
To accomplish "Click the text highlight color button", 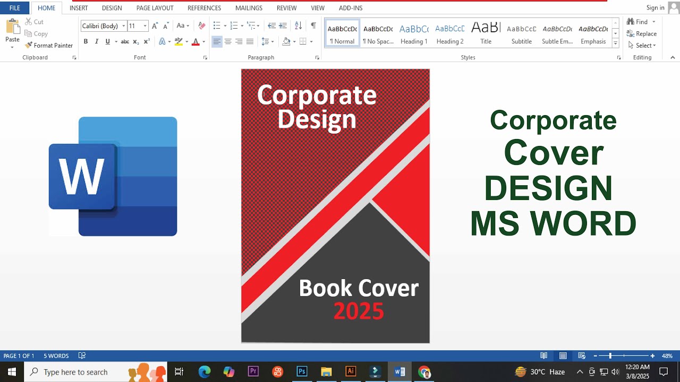I will click(178, 41).
